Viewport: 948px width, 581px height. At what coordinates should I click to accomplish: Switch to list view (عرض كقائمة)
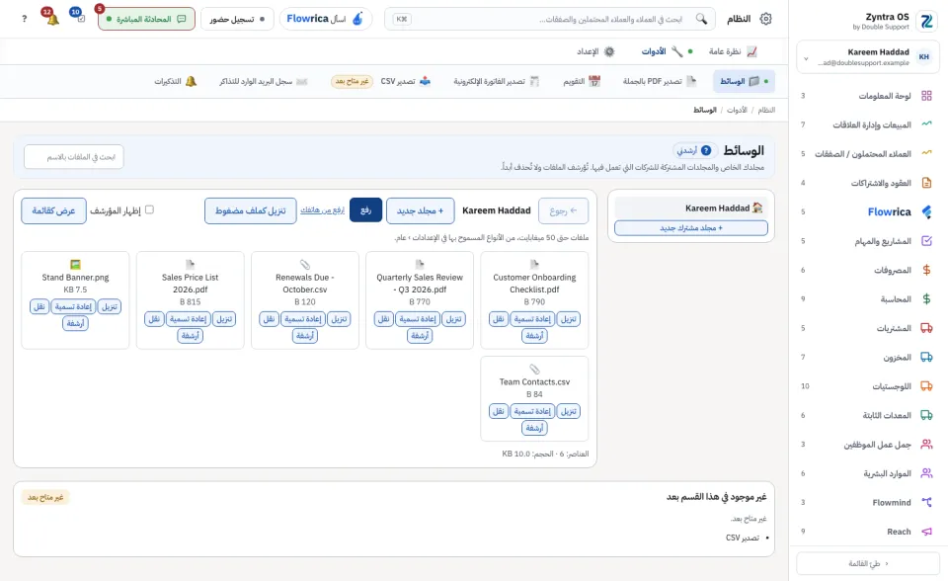pyautogui.click(x=53, y=210)
